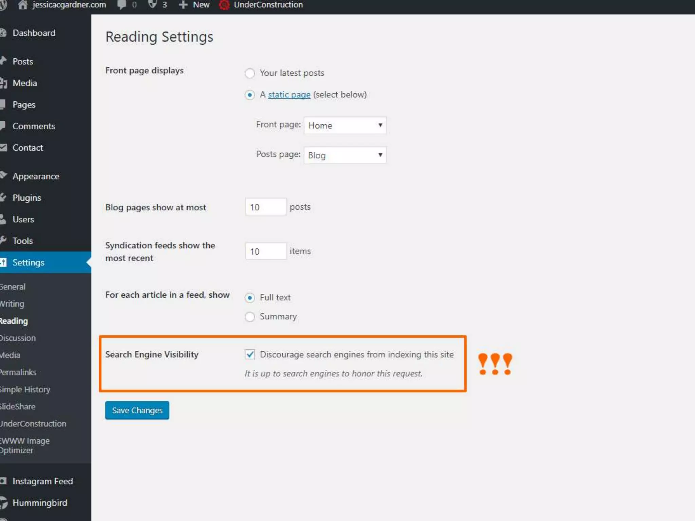Screen dimensions: 695x521
Task: Expand the Posts page dropdown showing Blog
Action: tap(345, 155)
